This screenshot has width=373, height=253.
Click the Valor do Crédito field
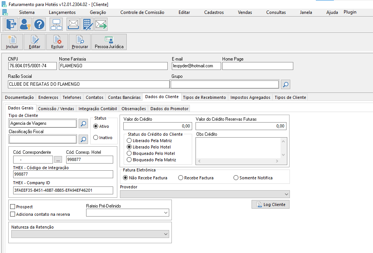[x=158, y=126]
